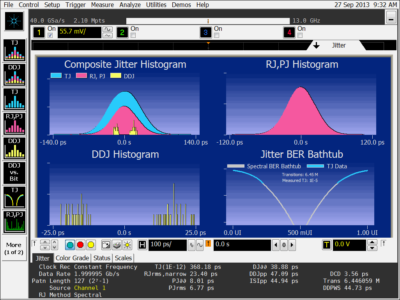This screenshot has width=400, height=300.
Task: Open the channel 2 setup button
Action: coord(122,32)
